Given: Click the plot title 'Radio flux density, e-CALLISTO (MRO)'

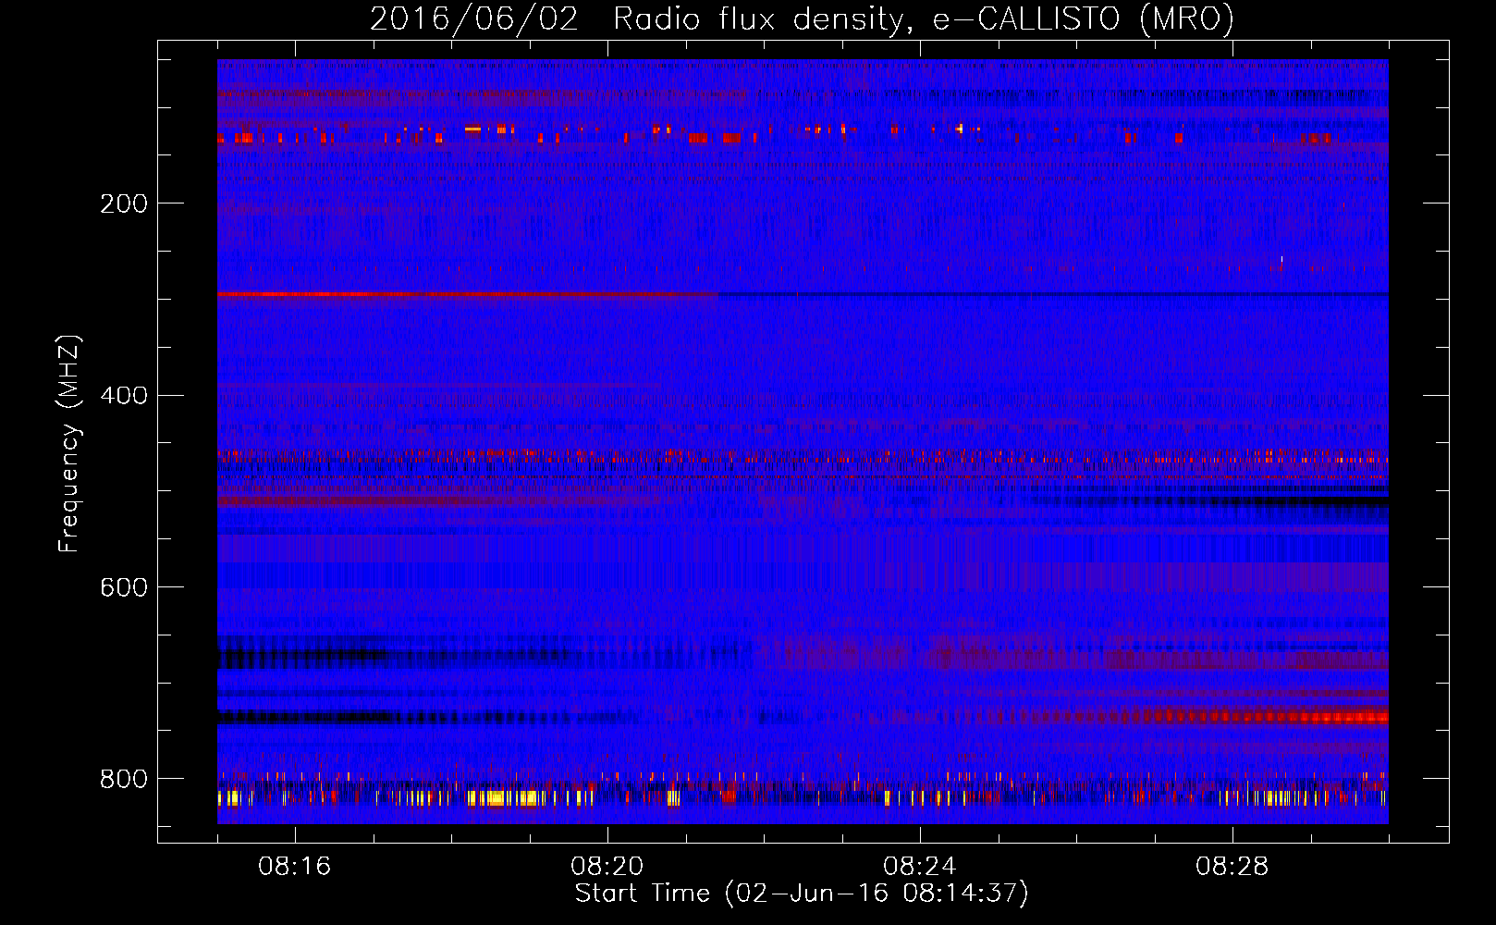Looking at the screenshot, I should pos(923,19).
